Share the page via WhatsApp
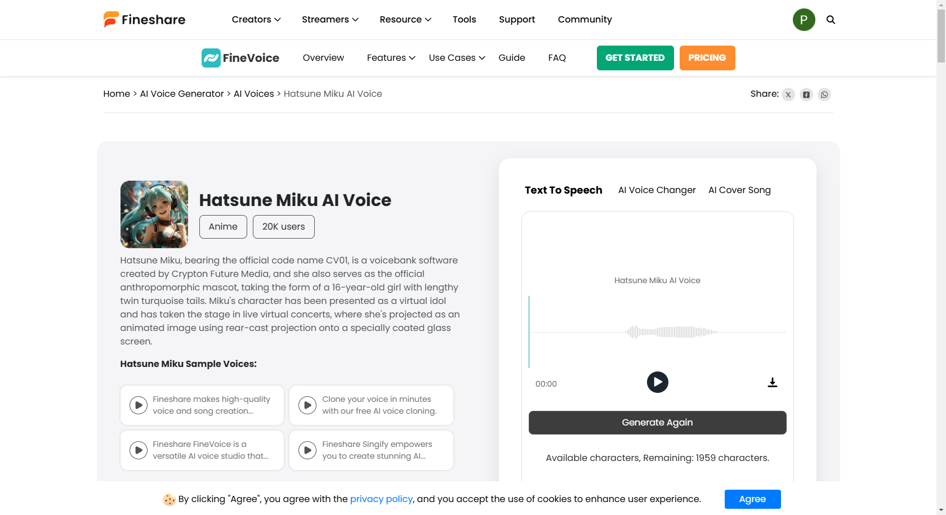This screenshot has height=515, width=946. [824, 95]
